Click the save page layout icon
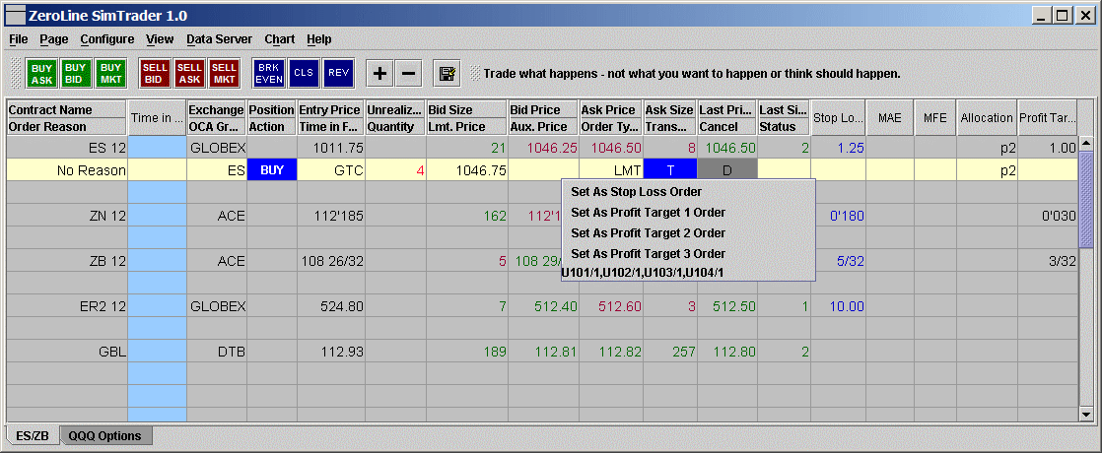The height and width of the screenshot is (453, 1102). (x=447, y=73)
